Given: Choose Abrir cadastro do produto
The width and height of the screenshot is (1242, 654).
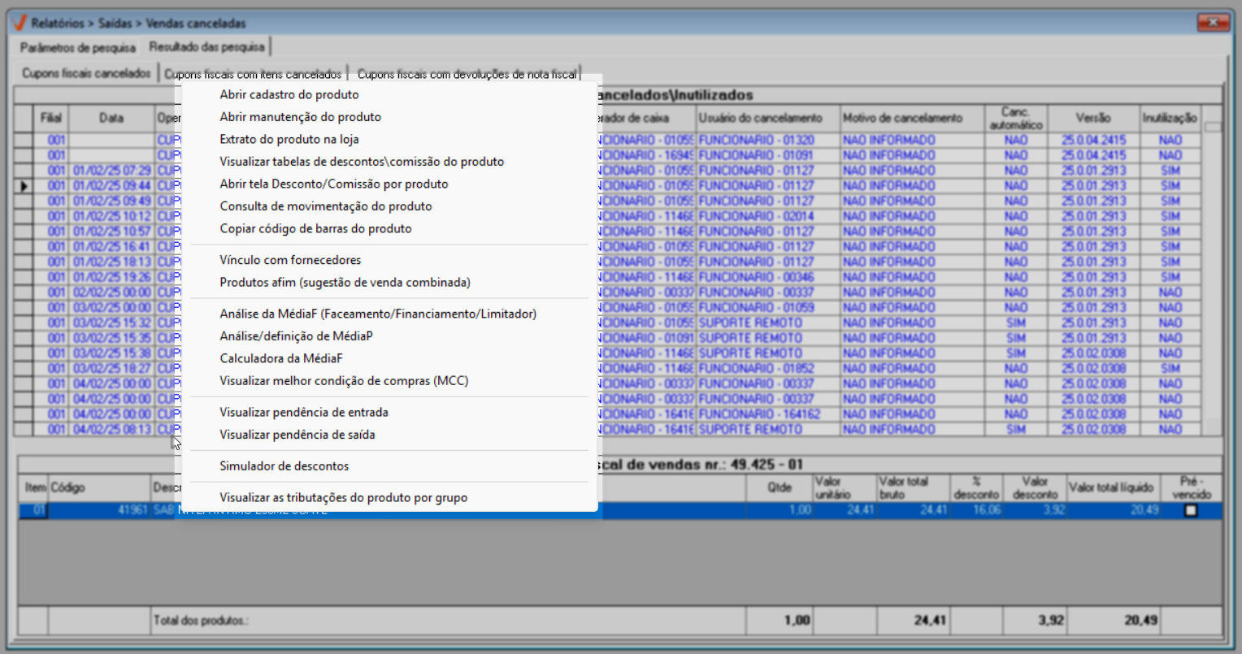Looking at the screenshot, I should [x=289, y=95].
